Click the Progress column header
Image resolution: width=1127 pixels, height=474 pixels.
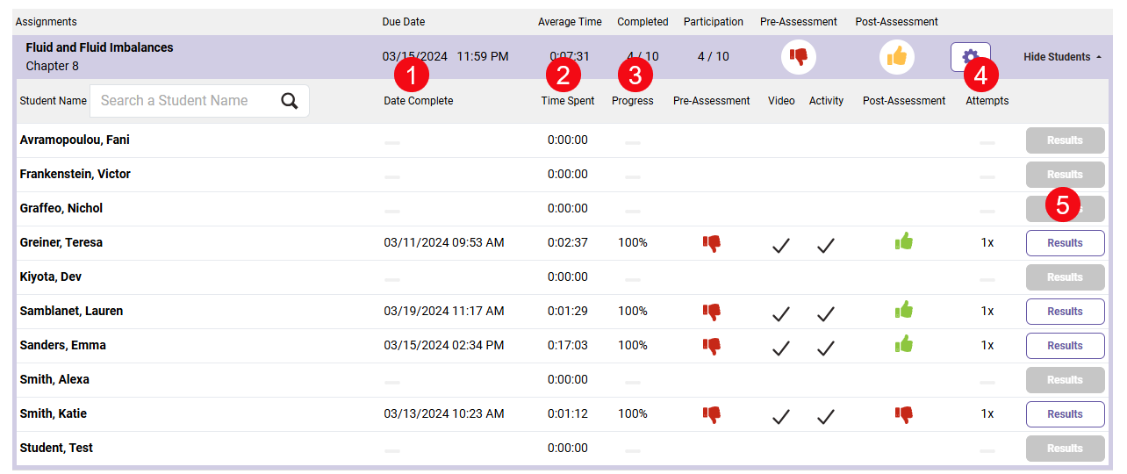(633, 101)
